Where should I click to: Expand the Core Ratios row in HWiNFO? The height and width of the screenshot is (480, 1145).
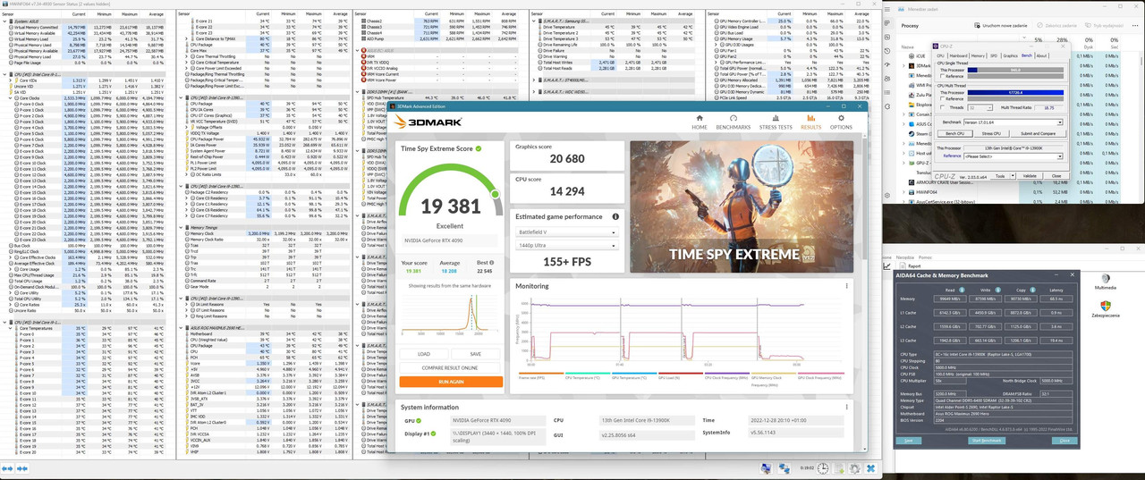(x=10, y=305)
